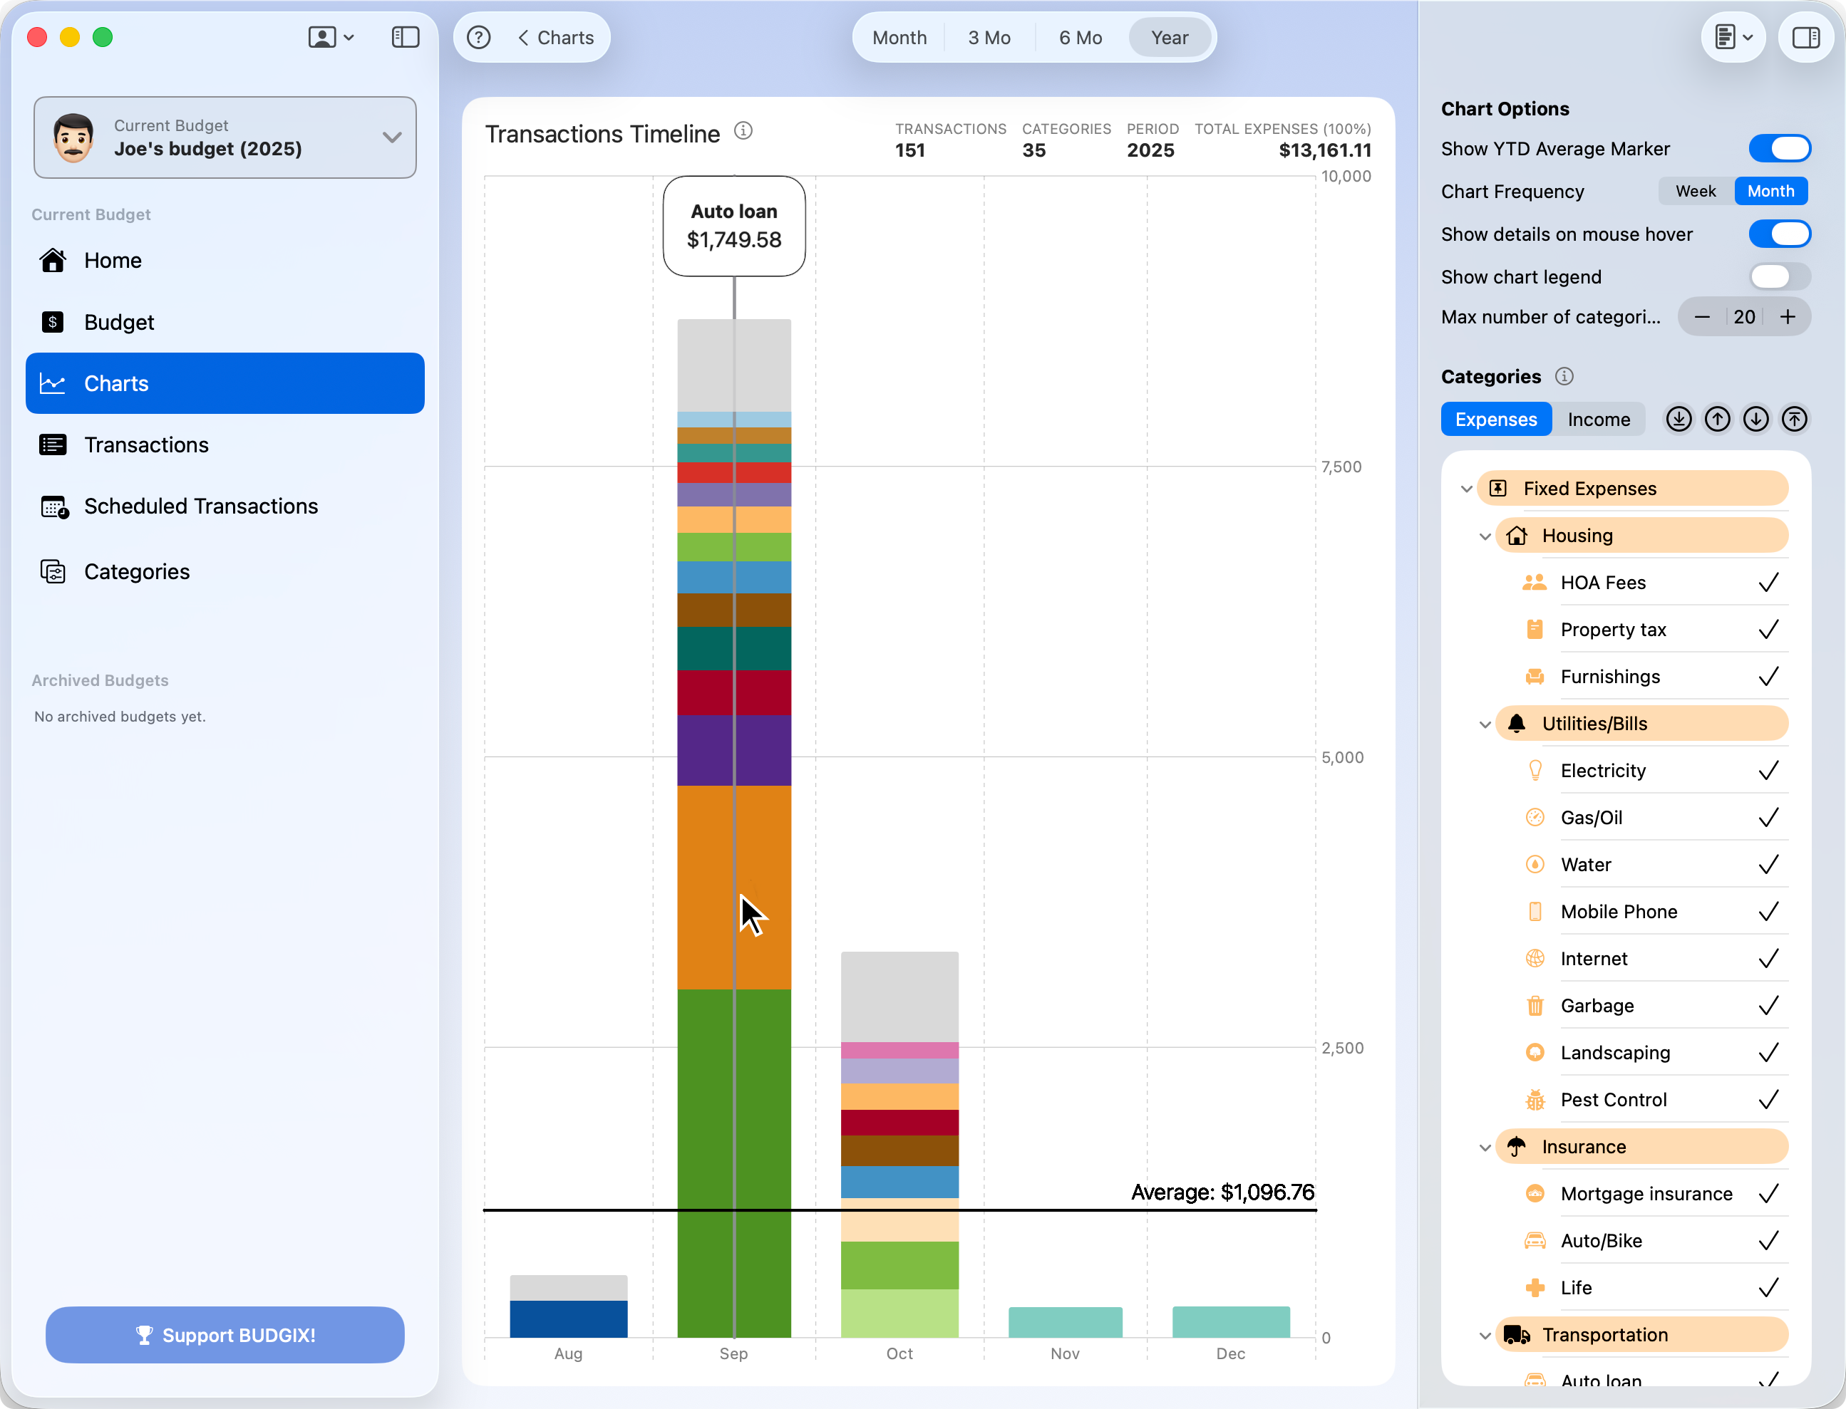Switch to the 6 Mo period tab

(1080, 38)
